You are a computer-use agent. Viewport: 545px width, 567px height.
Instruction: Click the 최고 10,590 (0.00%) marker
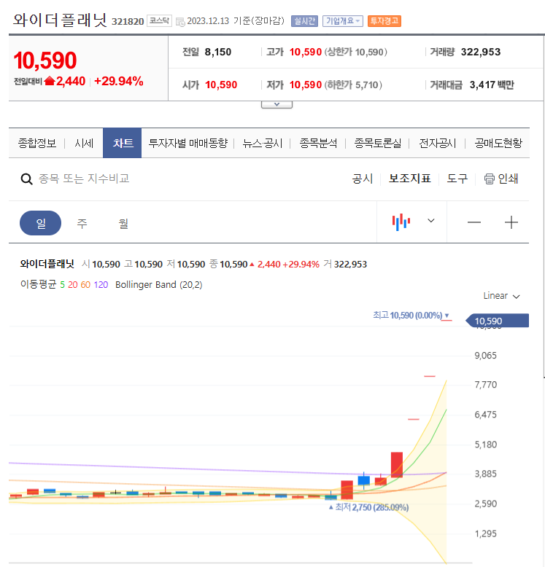pos(411,316)
